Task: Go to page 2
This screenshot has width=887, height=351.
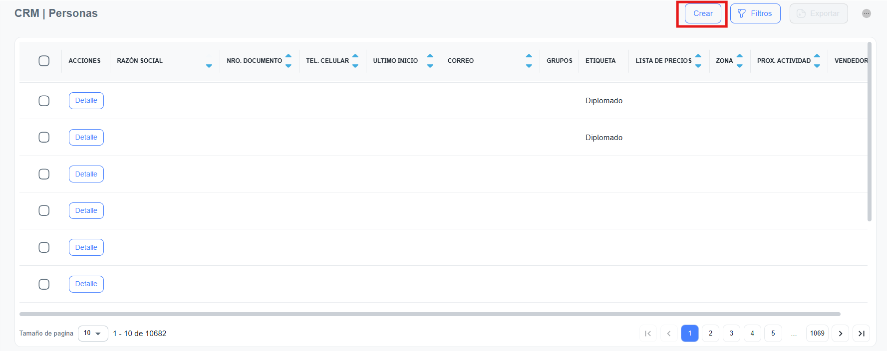Action: [710, 333]
